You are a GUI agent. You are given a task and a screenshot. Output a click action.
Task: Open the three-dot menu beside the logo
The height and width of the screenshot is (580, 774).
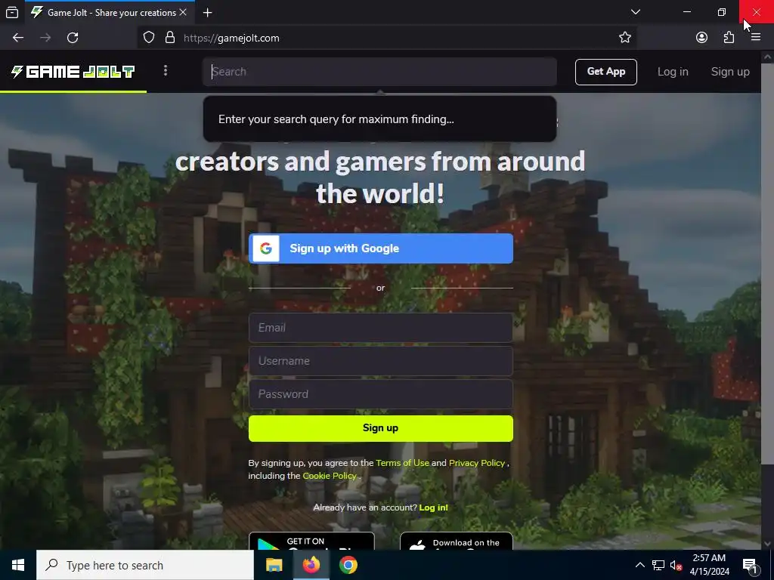pyautogui.click(x=166, y=71)
